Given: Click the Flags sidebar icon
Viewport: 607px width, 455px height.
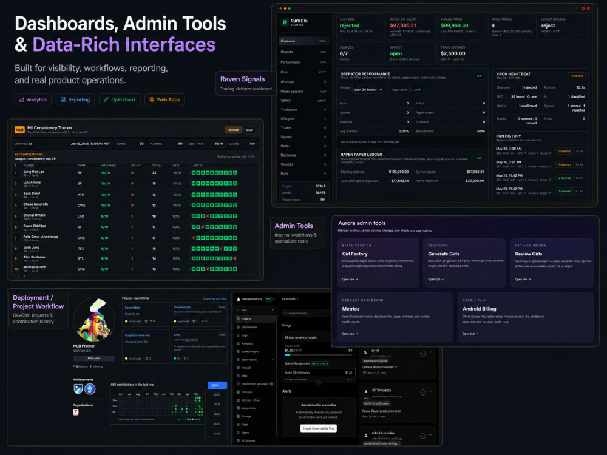Looking at the screenshot, I should [238, 425].
